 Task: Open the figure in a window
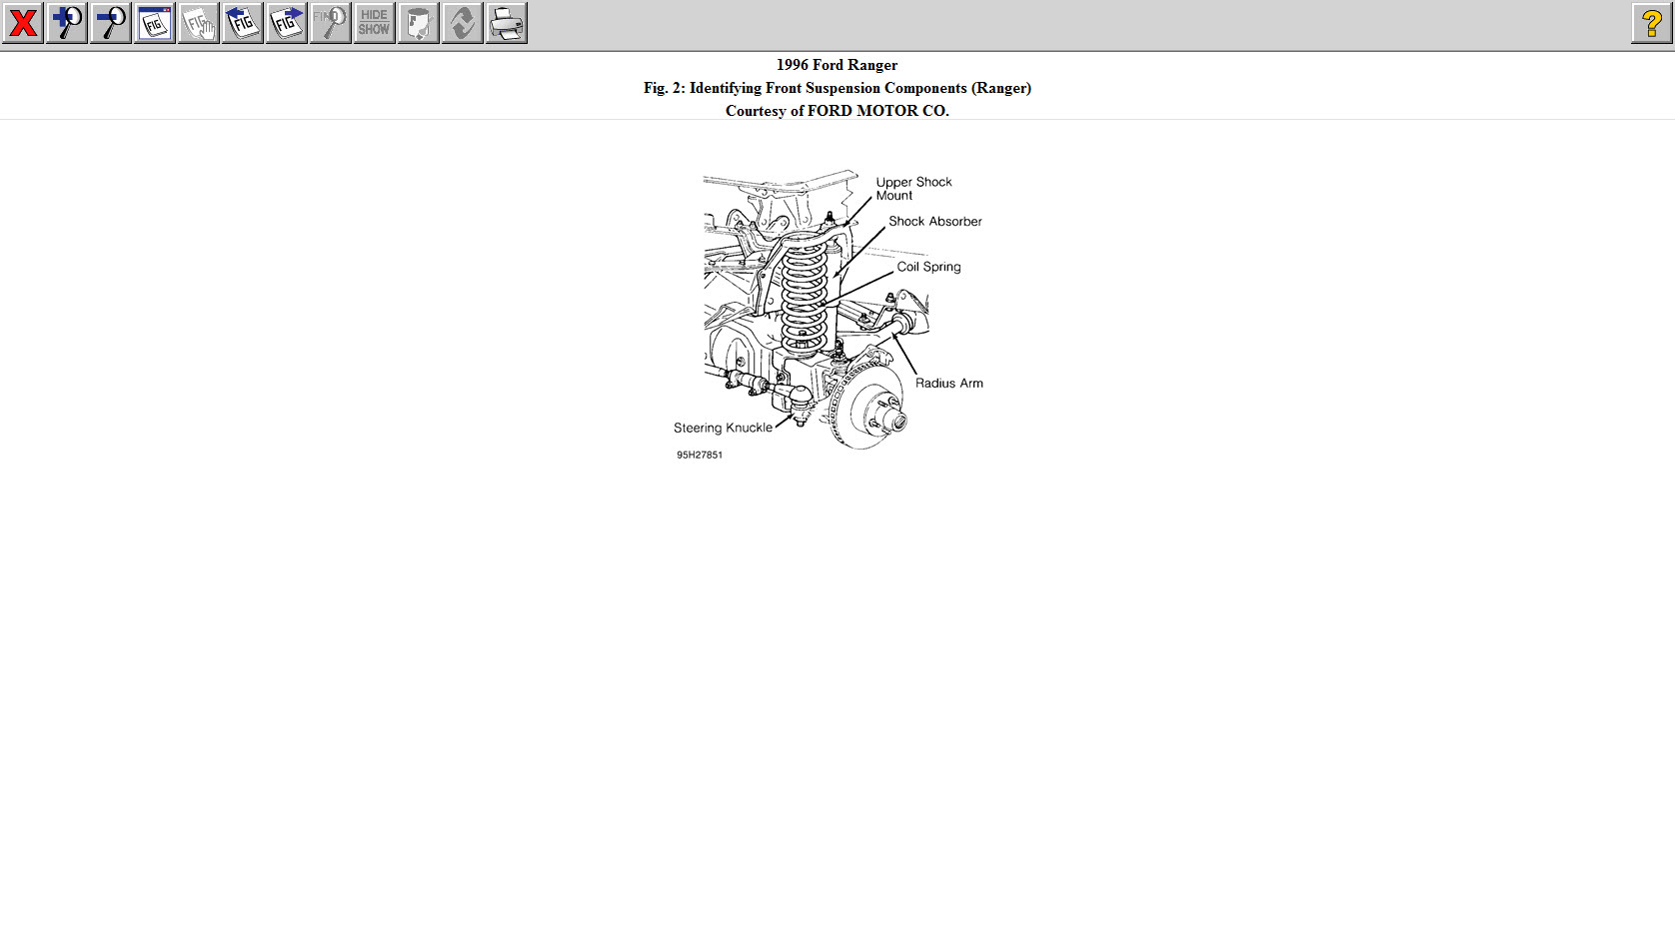click(x=154, y=23)
